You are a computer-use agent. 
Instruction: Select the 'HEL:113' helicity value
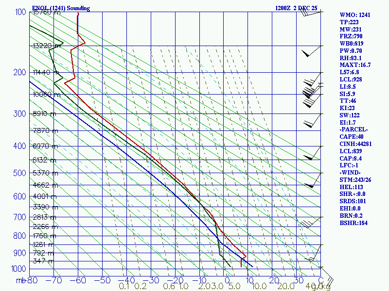351,187
